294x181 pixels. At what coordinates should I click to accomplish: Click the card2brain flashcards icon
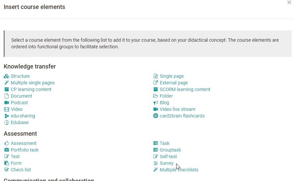pyautogui.click(x=156, y=116)
